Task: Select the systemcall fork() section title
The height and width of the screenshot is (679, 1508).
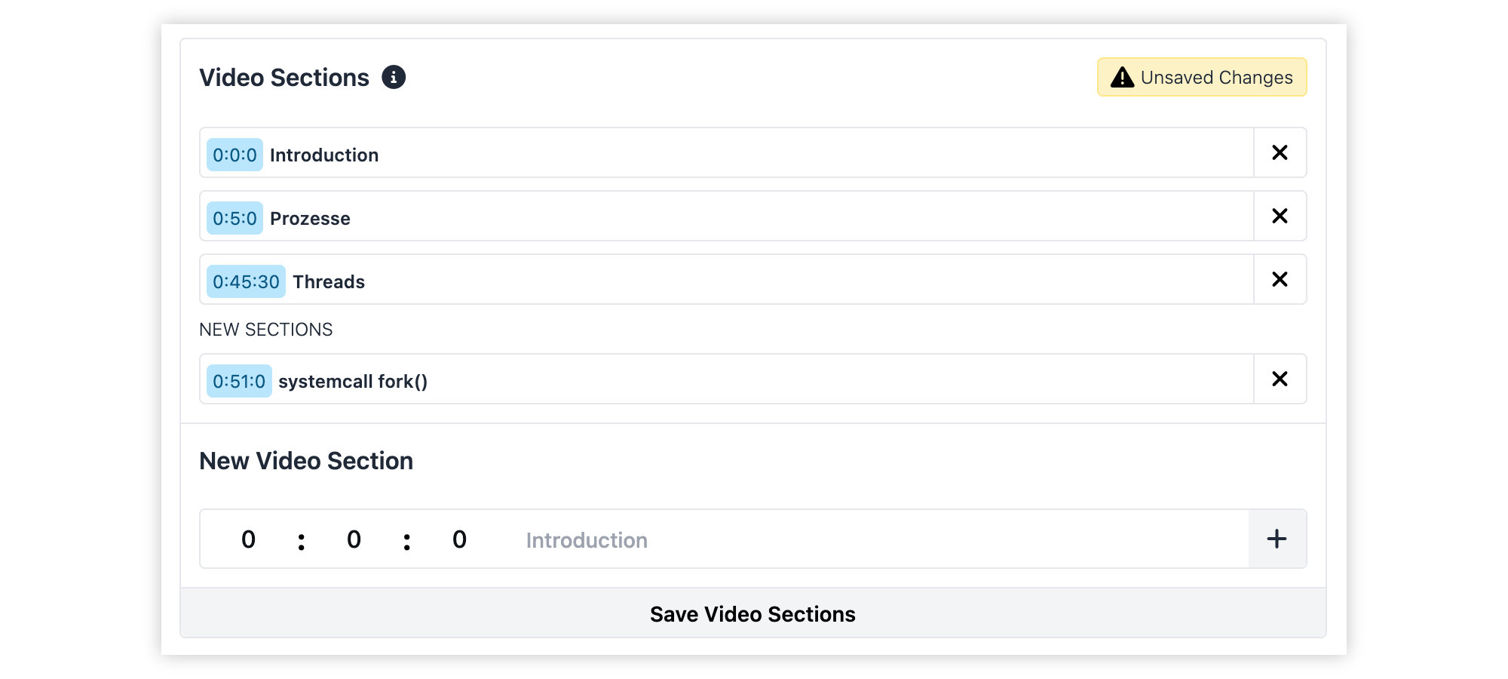Action: pyautogui.click(x=353, y=381)
